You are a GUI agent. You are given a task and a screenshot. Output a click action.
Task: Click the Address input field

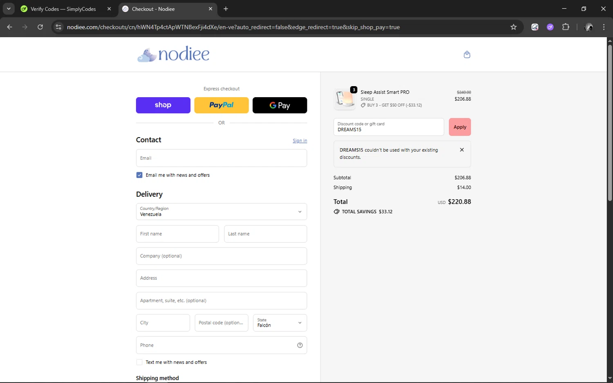tap(221, 278)
